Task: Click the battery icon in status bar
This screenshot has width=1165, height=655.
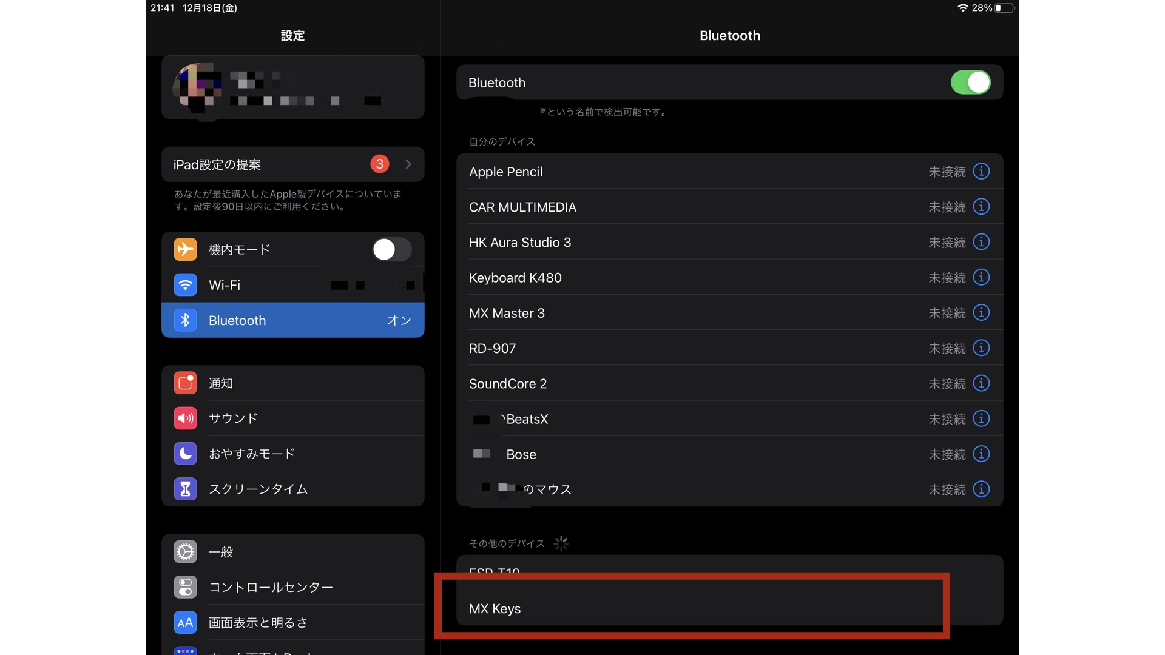Action: coord(1004,8)
